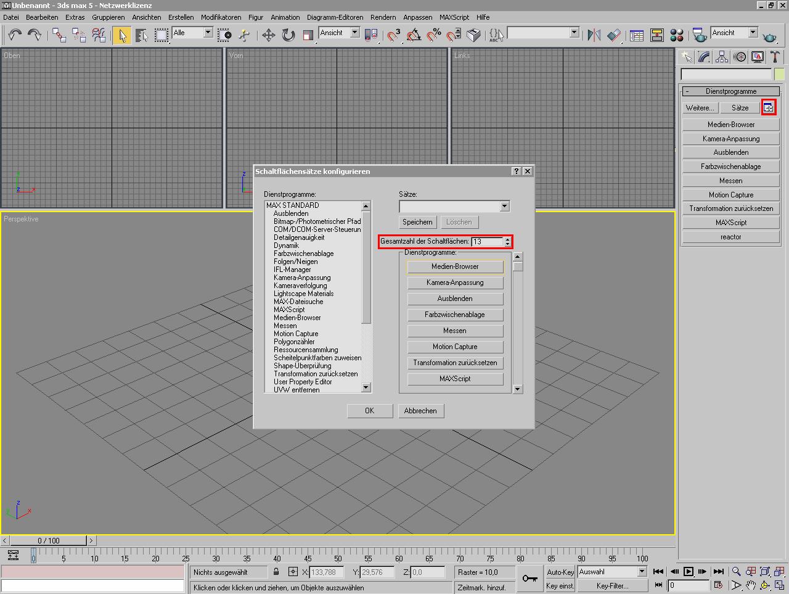This screenshot has width=789, height=594.
Task: Click the Undo arrow icon
Action: [x=15, y=35]
